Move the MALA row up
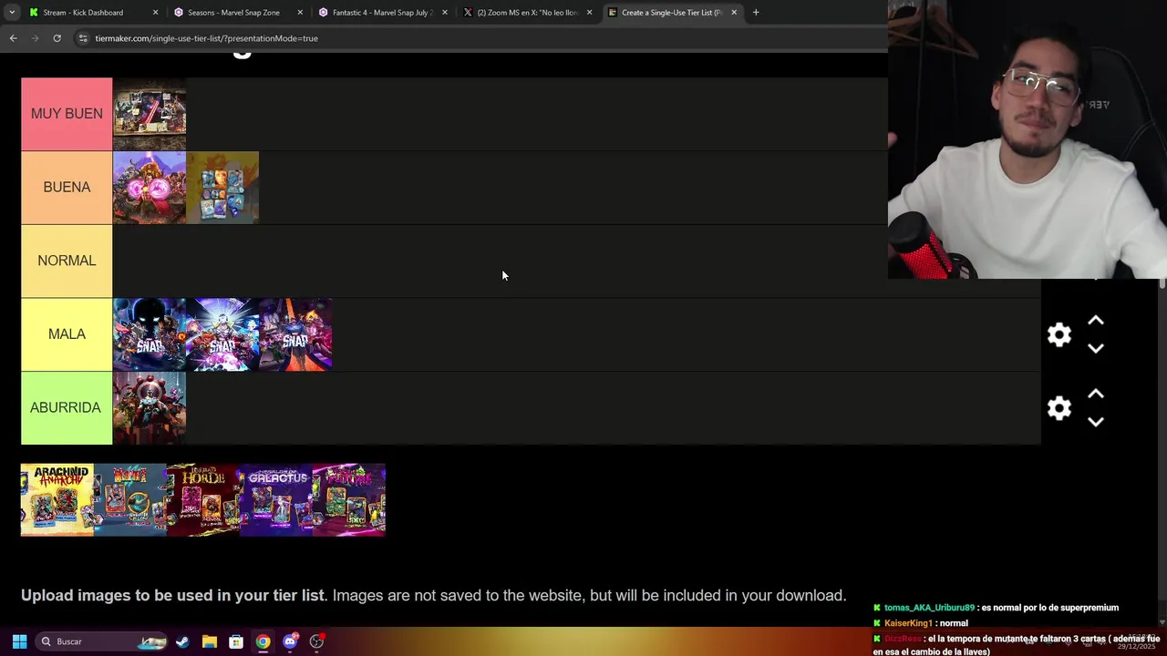The height and width of the screenshot is (656, 1167). point(1096,321)
